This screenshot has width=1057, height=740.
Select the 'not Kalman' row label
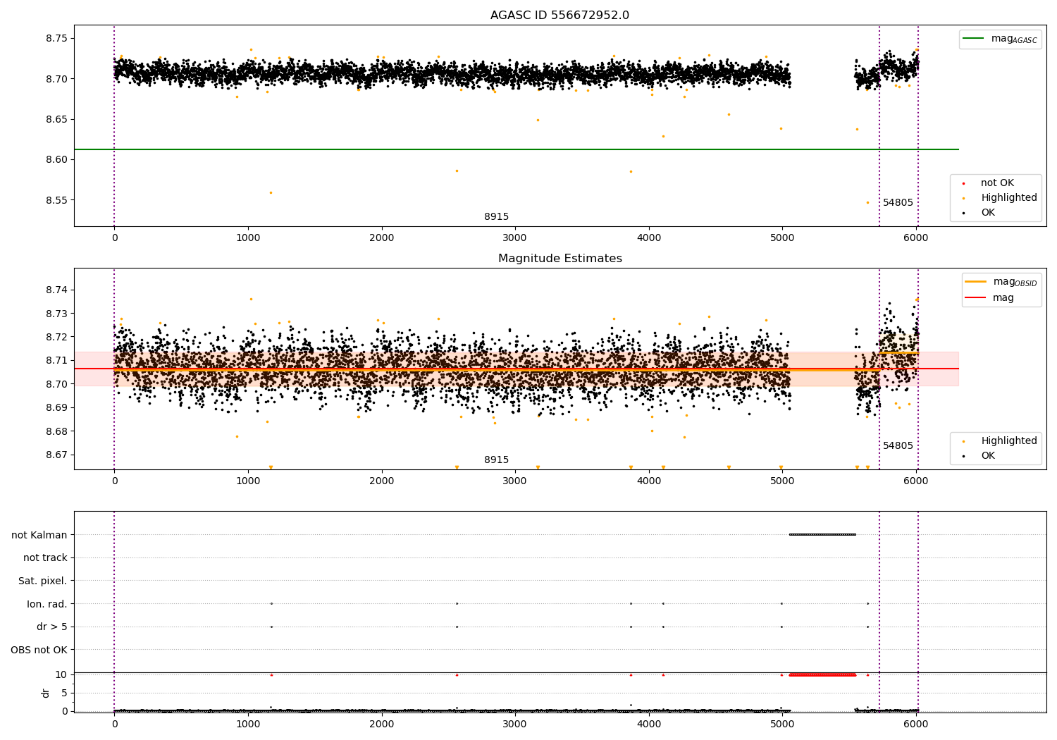point(39,535)
